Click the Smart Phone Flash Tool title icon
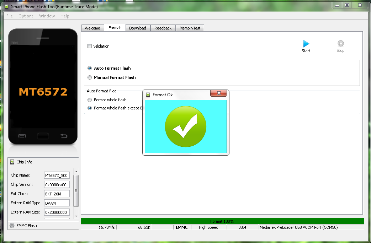This screenshot has height=243, width=371. coord(7,7)
